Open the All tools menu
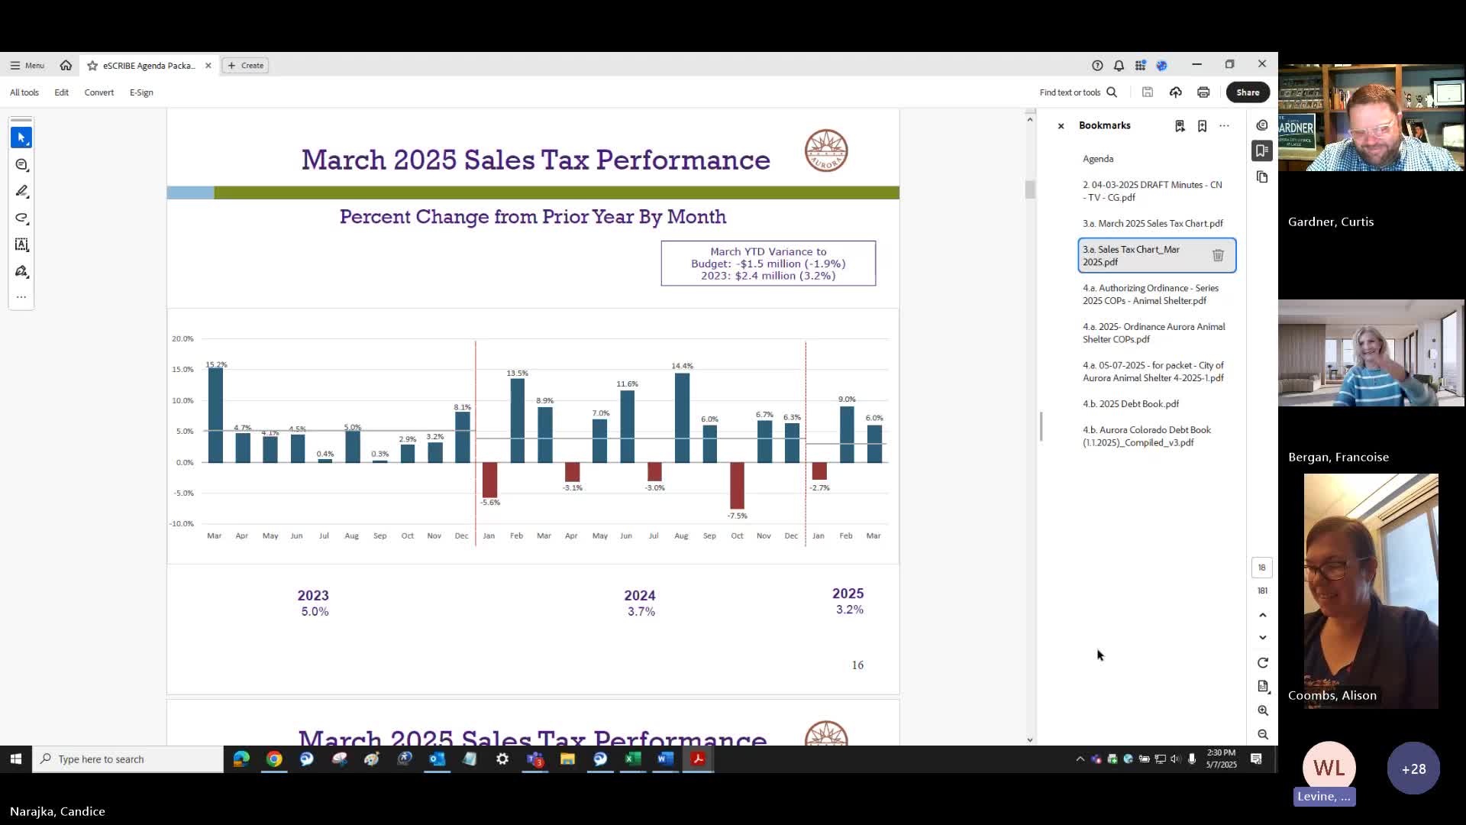The height and width of the screenshot is (825, 1466). 24,92
